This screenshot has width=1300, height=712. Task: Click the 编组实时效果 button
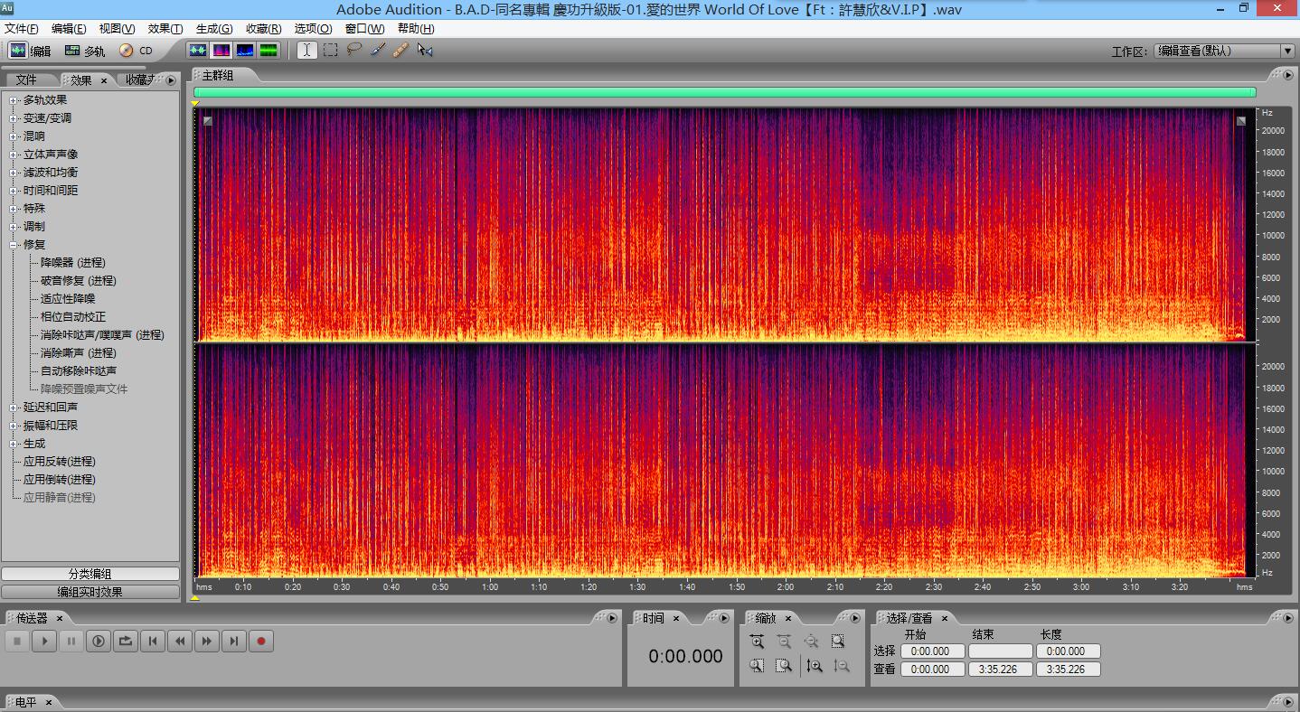(x=90, y=592)
